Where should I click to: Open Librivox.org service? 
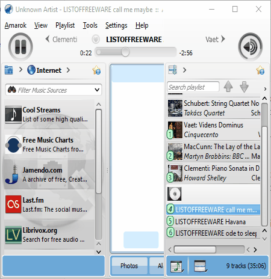click(49, 235)
